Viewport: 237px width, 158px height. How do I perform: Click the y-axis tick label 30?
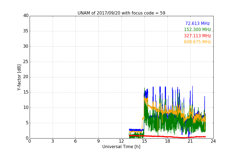(26, 46)
